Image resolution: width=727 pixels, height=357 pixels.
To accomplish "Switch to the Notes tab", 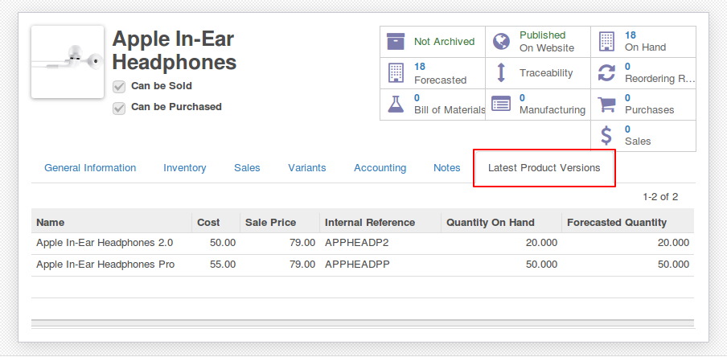I will coord(447,168).
